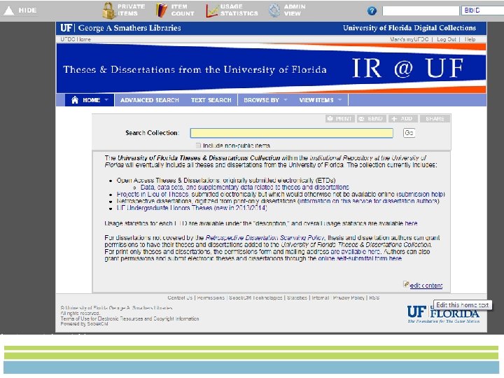Click the Home house icon in the navigation bar
The height and width of the screenshot is (378, 504).
coord(75,100)
